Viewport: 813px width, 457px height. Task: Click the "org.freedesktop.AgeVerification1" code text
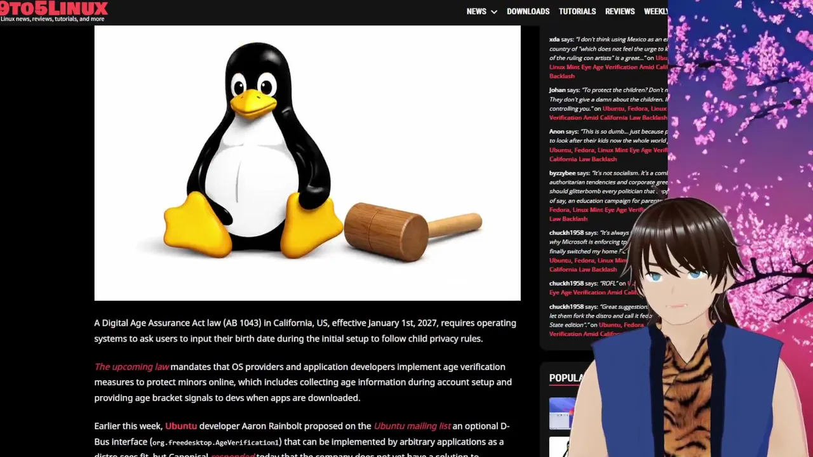215,442
